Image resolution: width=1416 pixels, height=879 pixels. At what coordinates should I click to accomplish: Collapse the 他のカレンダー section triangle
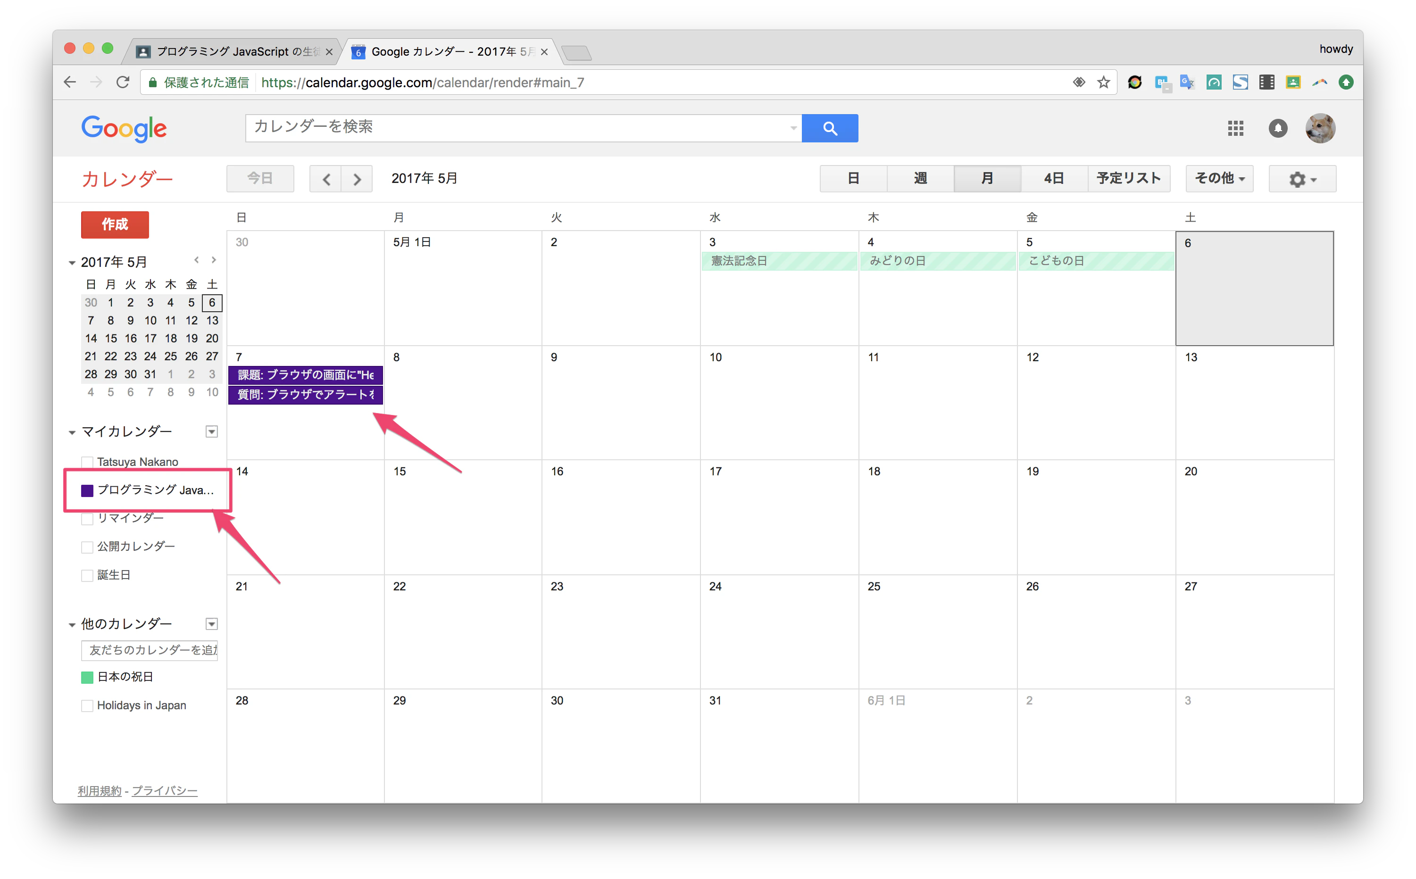[x=72, y=625]
